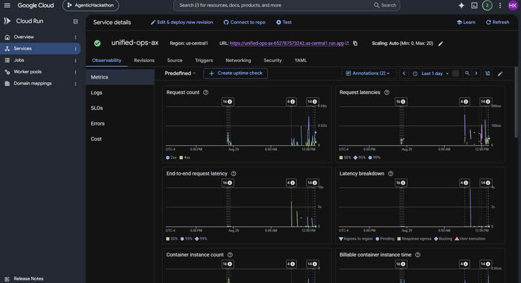Activate Cloud Shell terminal icon
This screenshot has height=283, width=521.
pos(474,5)
